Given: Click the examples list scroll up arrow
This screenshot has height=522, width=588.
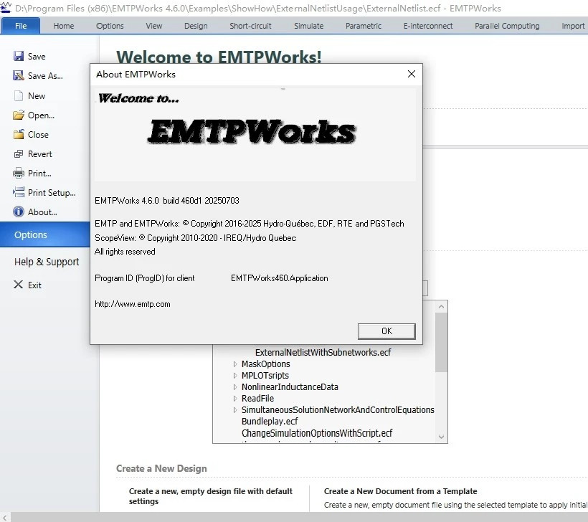Looking at the screenshot, I should coord(442,307).
